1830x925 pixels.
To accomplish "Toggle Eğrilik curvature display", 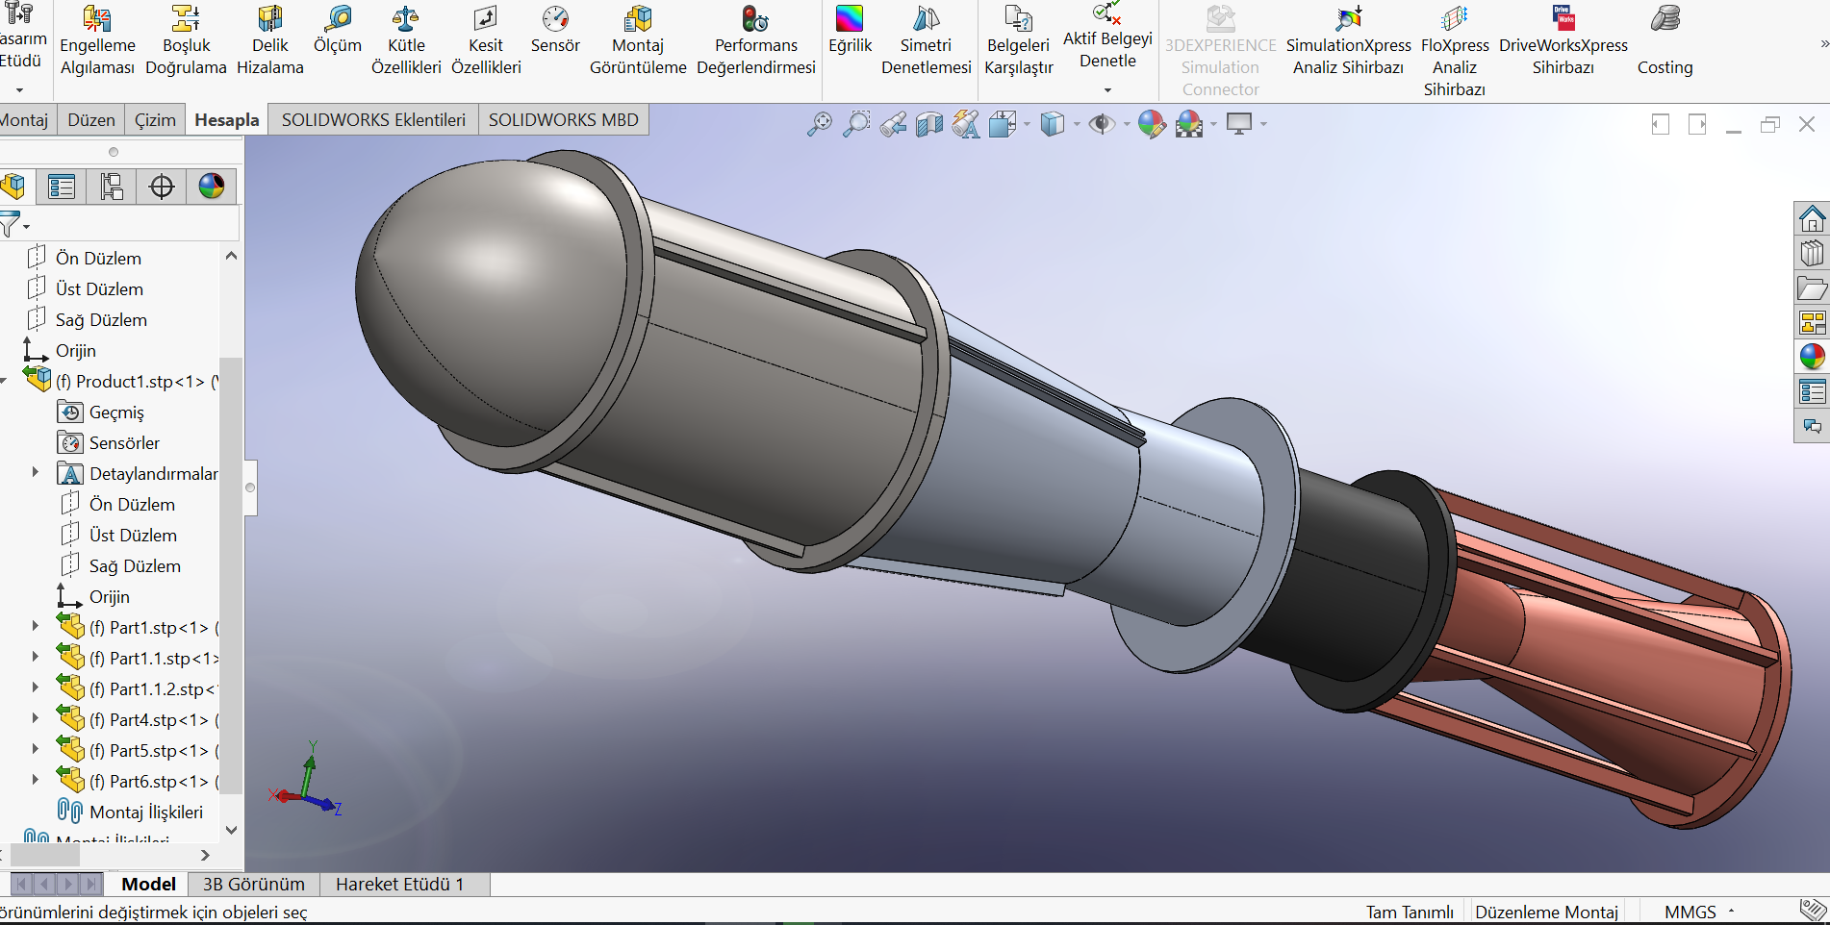I will [x=851, y=31].
